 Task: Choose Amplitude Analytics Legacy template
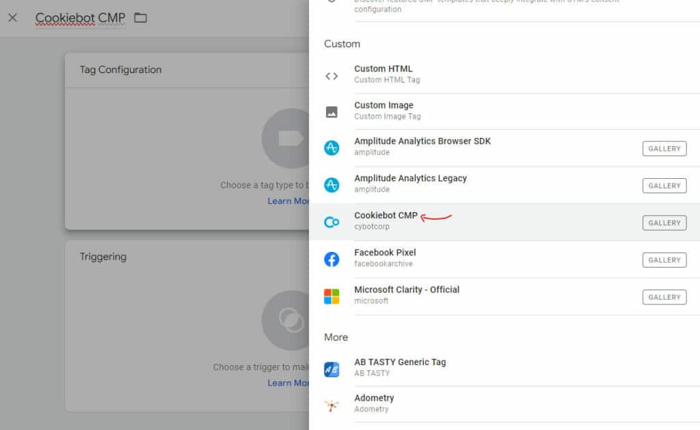pos(504,185)
